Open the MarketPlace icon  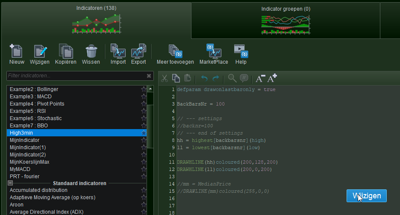pyautogui.click(x=214, y=51)
